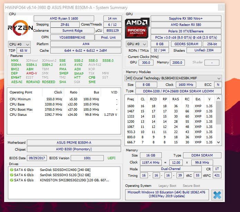Image resolution: width=240 pixels, height=212 pixels.
Task: Click the Polaris 20 XTX/Ellesmere field
Action: pyautogui.click(x=186, y=31)
